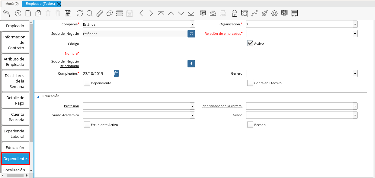Click the workflow gear icon
The height and width of the screenshot is (178, 375).
pos(274,13)
